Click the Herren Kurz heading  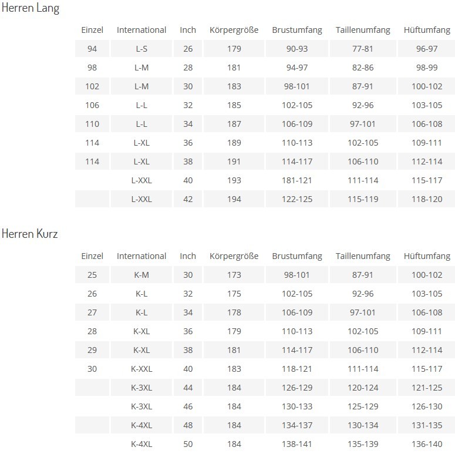click(x=29, y=234)
